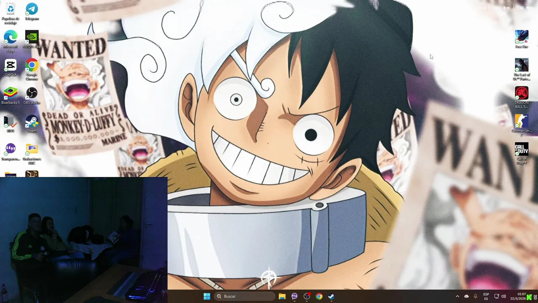
Task: Select the OBS Studio desktop icon
Action: [32, 96]
